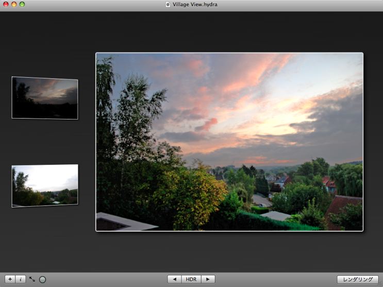Click the round circle icon in bottom toolbar

coord(43,279)
